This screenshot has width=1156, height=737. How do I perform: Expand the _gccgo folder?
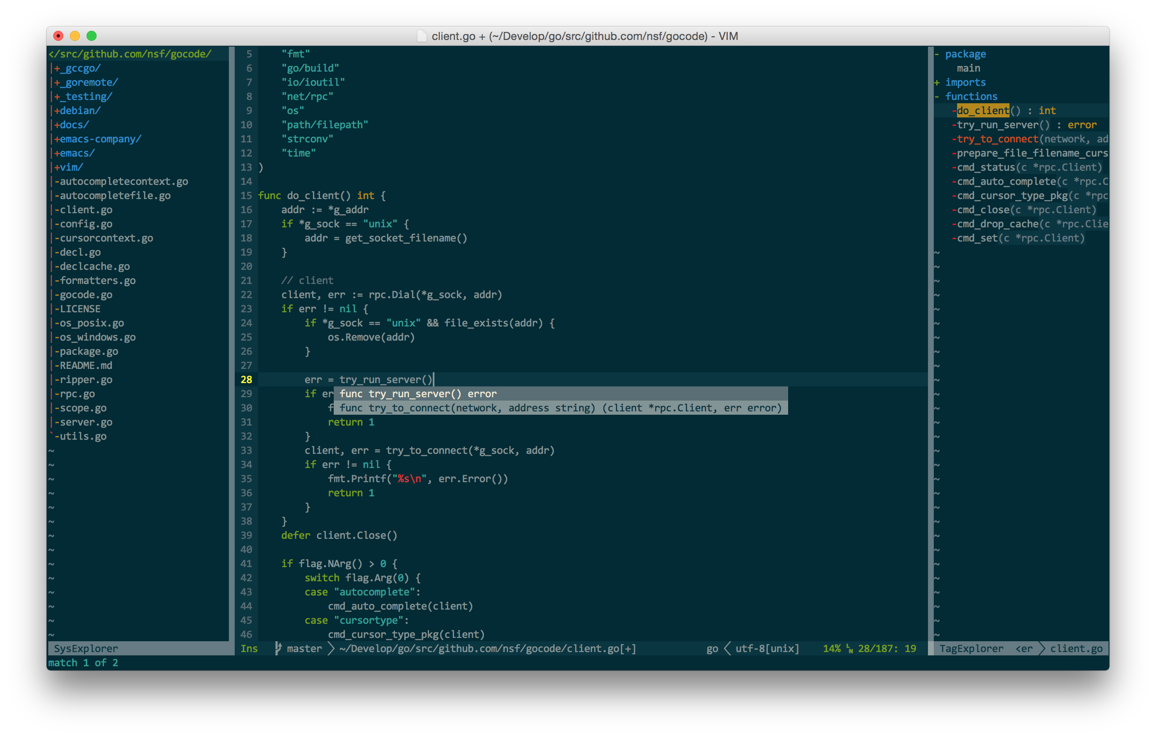tap(77, 68)
